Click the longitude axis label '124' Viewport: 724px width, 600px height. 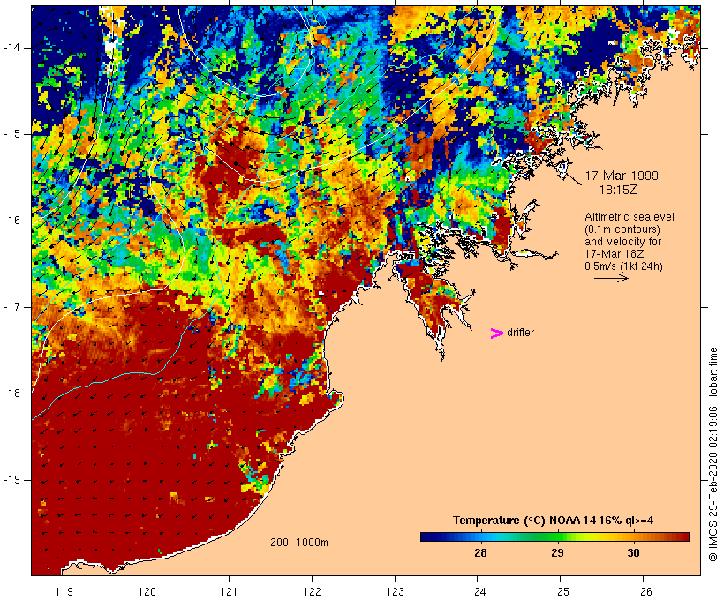click(x=478, y=591)
